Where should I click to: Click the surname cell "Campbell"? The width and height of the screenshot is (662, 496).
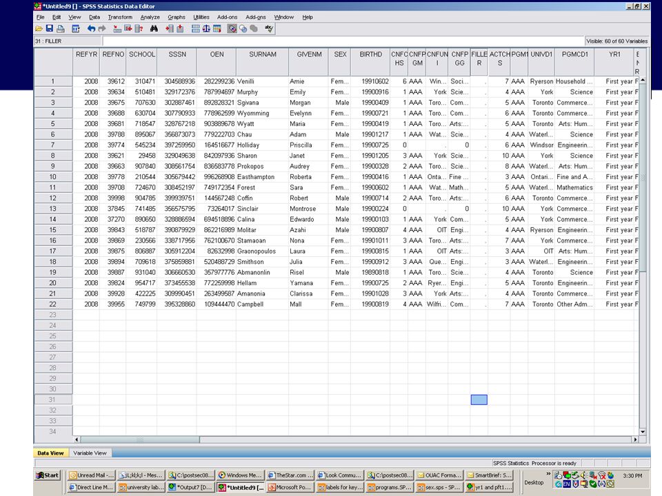click(263, 304)
